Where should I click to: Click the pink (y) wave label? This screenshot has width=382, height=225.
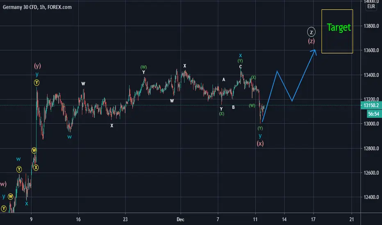(37, 66)
